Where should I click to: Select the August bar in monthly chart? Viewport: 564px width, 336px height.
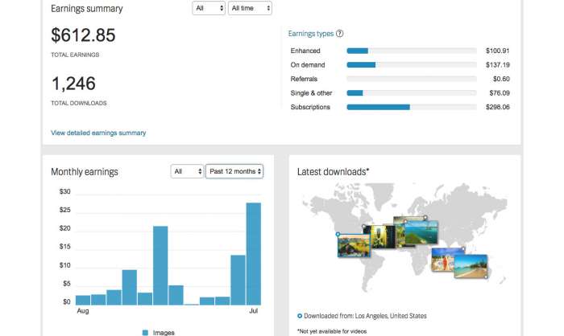coord(83,300)
